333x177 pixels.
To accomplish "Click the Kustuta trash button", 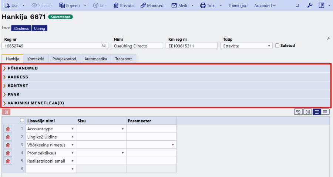I will click(x=124, y=6).
